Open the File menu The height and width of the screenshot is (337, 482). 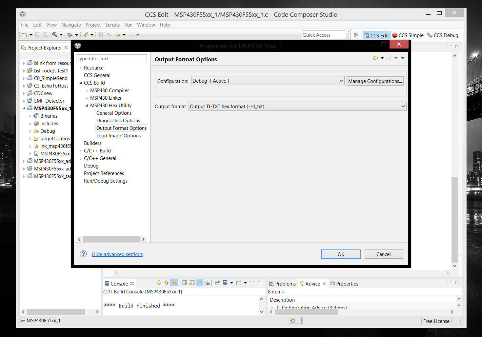point(25,25)
